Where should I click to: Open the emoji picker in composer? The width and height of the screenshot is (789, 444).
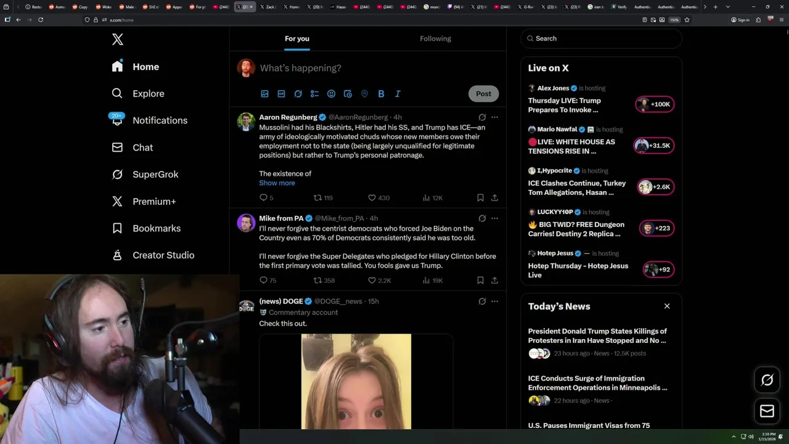pyautogui.click(x=331, y=94)
